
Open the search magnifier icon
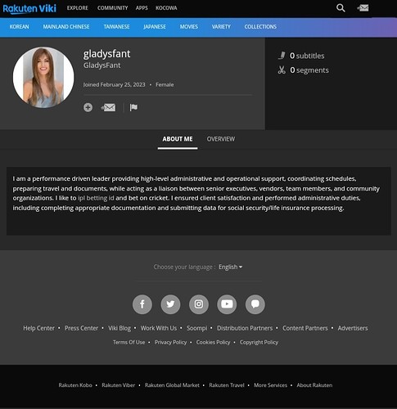pyautogui.click(x=341, y=8)
